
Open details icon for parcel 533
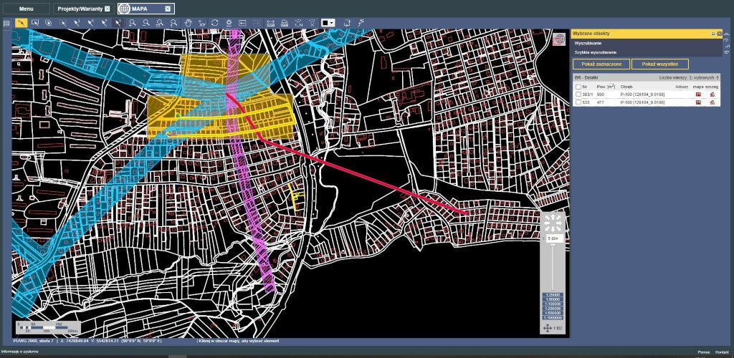click(x=712, y=102)
